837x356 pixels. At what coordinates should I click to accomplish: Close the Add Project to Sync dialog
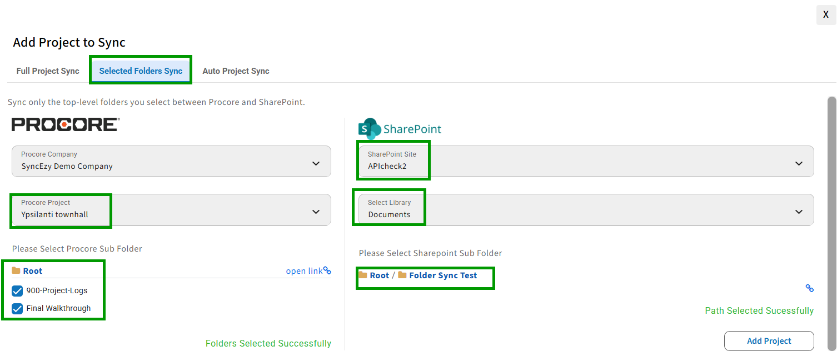[826, 15]
